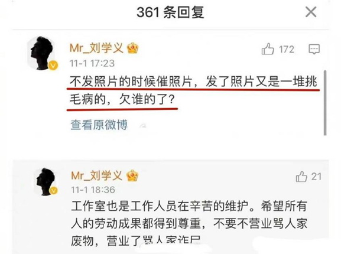
Task: Tap crown badge beside second Mr_刘学义 name
Action: tap(132, 175)
